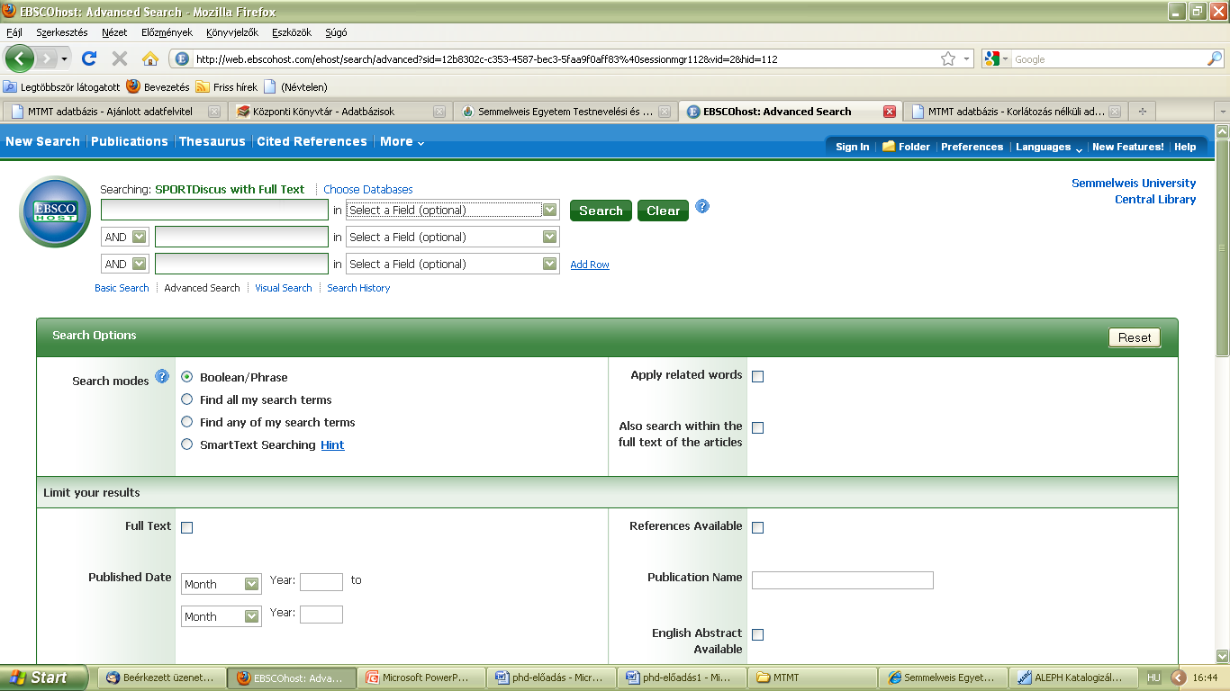This screenshot has width=1230, height=691.
Task: Open ALEPH Katalogizál taskbar item
Action: pos(1074,678)
